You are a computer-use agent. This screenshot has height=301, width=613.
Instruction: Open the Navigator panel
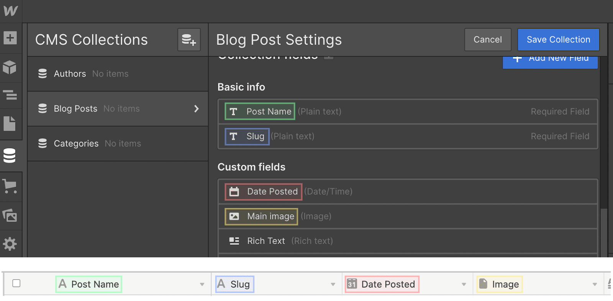pos(10,95)
